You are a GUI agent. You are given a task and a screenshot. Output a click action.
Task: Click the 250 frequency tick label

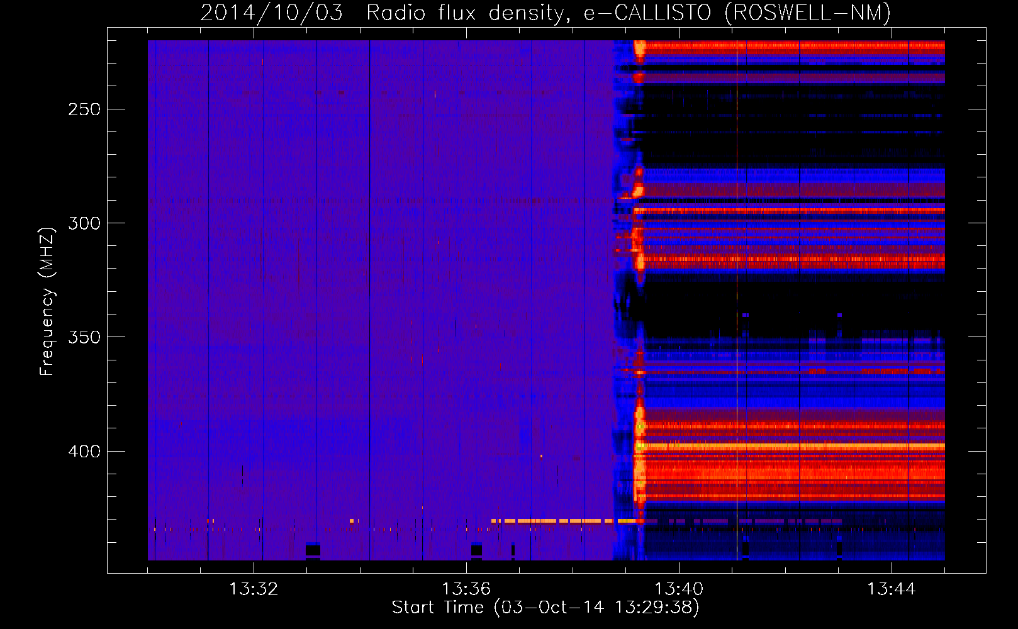[x=84, y=109]
